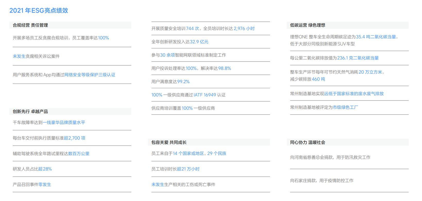The image size is (422, 201).
Task: Click the highlighted 数百万公里 road test figure
Action: (79, 154)
